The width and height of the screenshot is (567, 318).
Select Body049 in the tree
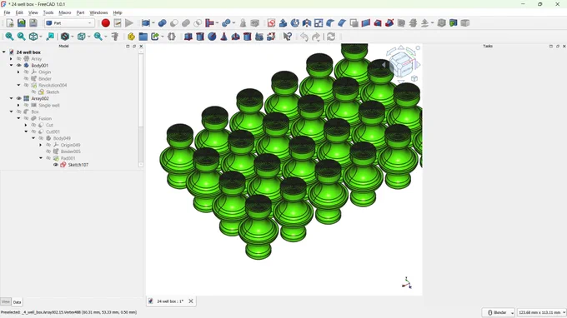click(62, 138)
